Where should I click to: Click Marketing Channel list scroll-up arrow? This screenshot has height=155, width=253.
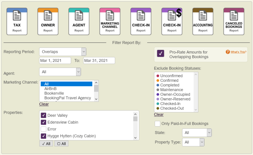point(96,83)
